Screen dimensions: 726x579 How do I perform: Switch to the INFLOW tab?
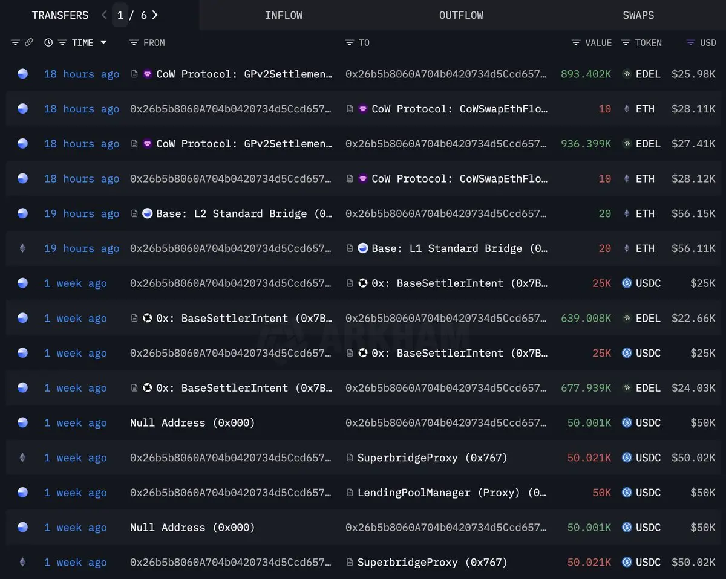[x=284, y=15]
